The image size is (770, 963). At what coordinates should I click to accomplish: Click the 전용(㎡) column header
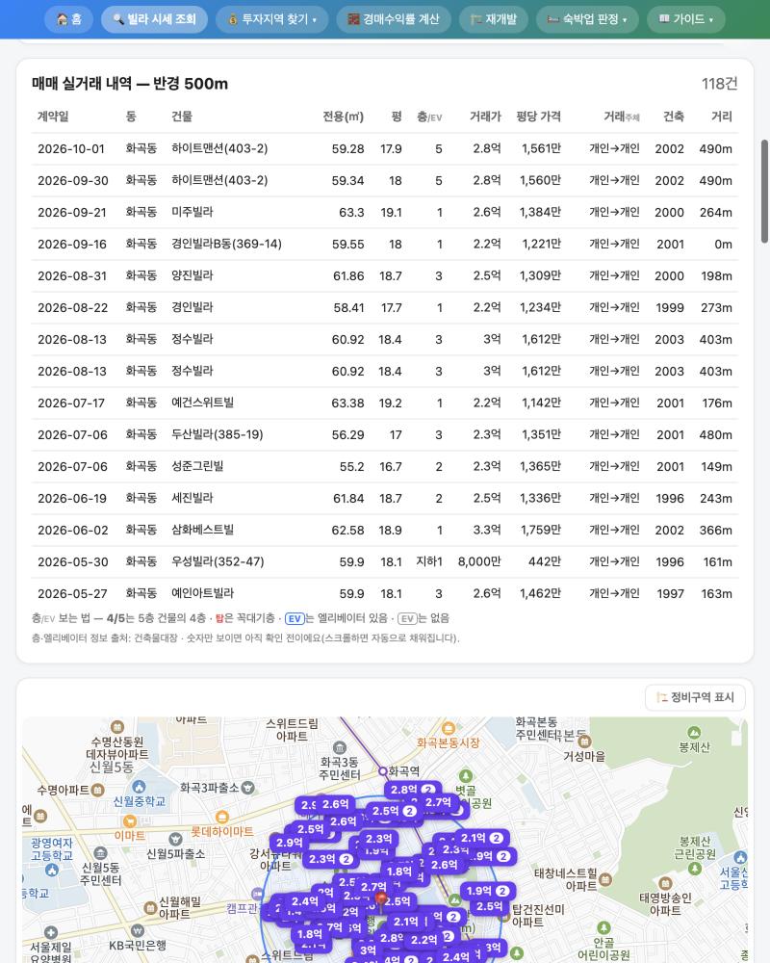pyautogui.click(x=344, y=117)
